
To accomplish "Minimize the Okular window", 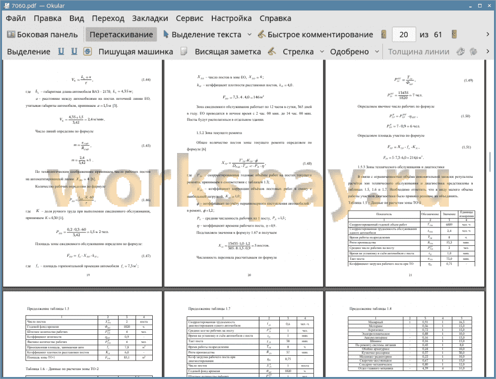I will (471, 5).
